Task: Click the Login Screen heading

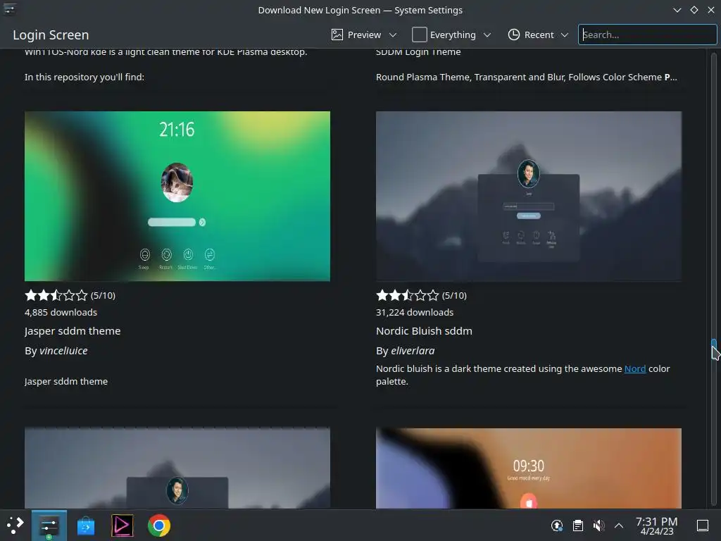Action: pos(51,35)
